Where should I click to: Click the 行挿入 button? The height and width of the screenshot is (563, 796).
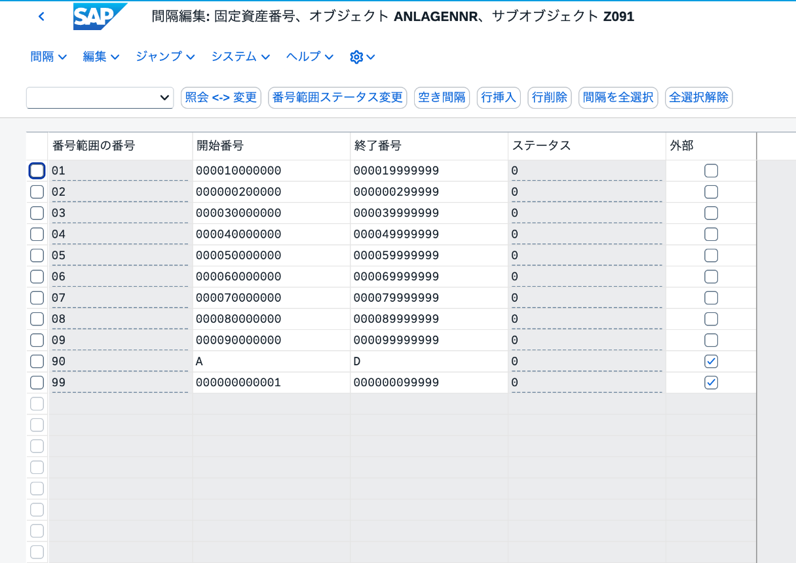click(499, 98)
